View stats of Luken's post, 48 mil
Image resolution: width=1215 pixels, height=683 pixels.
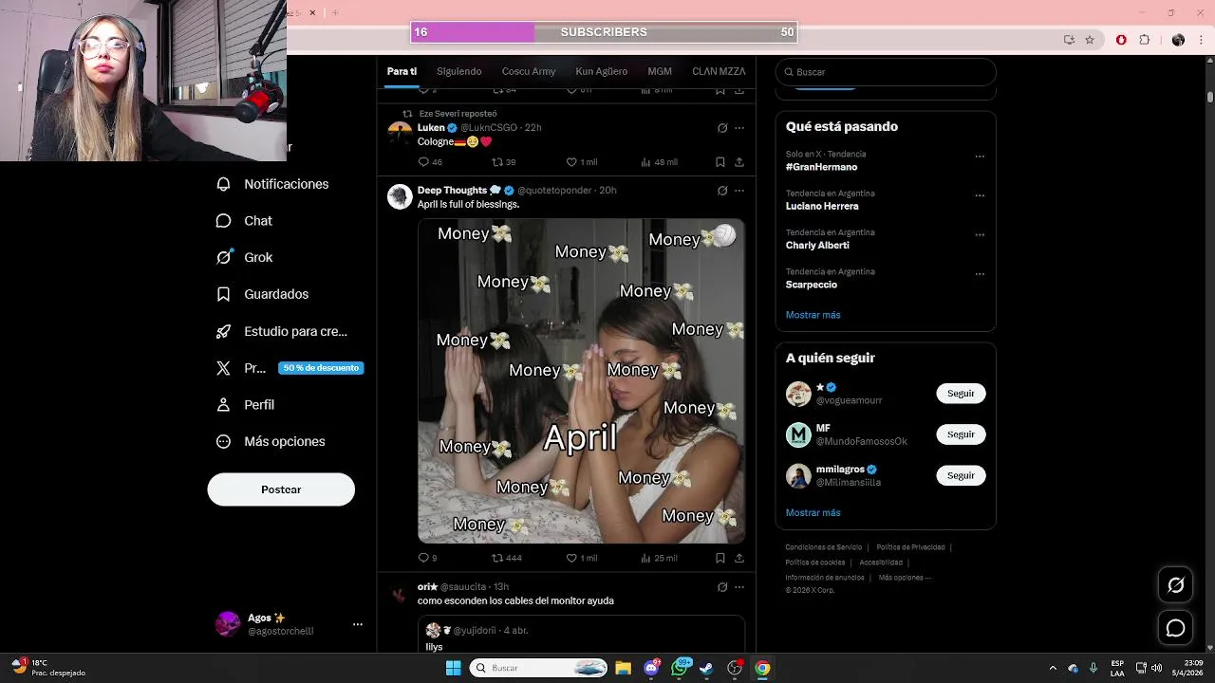coord(659,162)
